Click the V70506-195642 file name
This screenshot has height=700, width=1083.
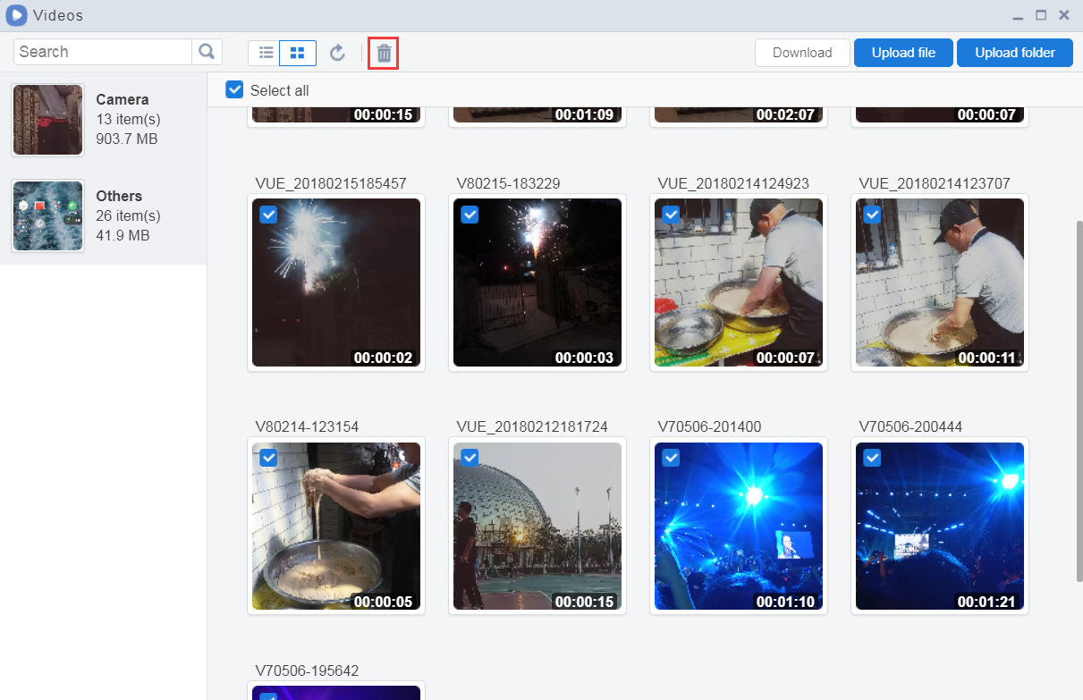click(x=307, y=670)
